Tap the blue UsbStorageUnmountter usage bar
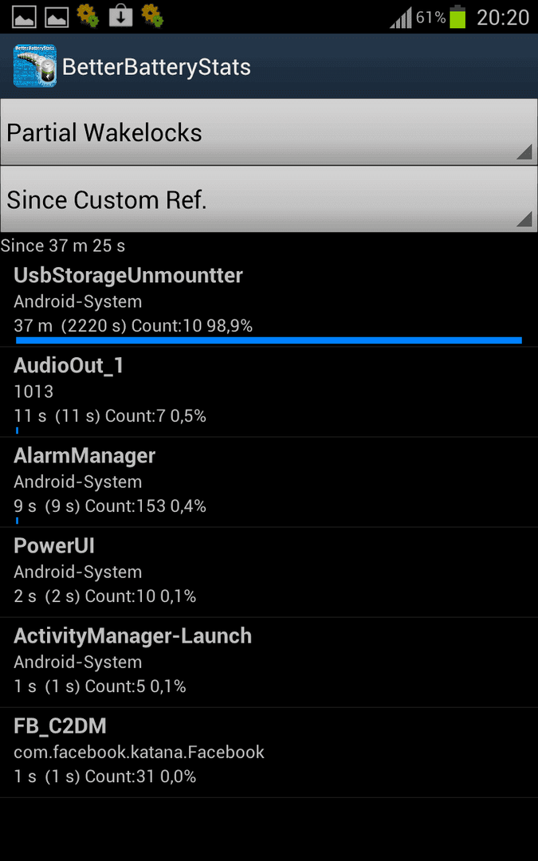 pyautogui.click(x=269, y=340)
